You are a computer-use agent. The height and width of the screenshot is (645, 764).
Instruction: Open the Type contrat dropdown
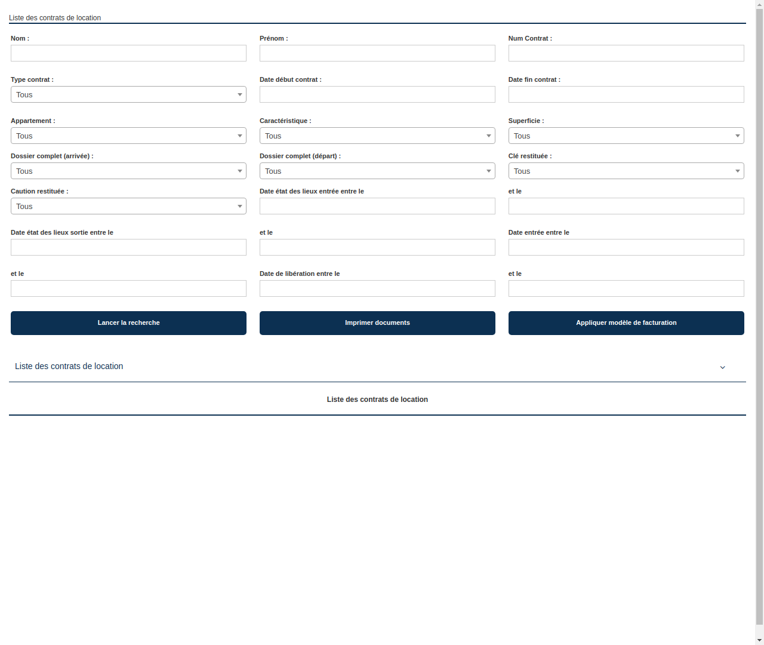point(128,94)
